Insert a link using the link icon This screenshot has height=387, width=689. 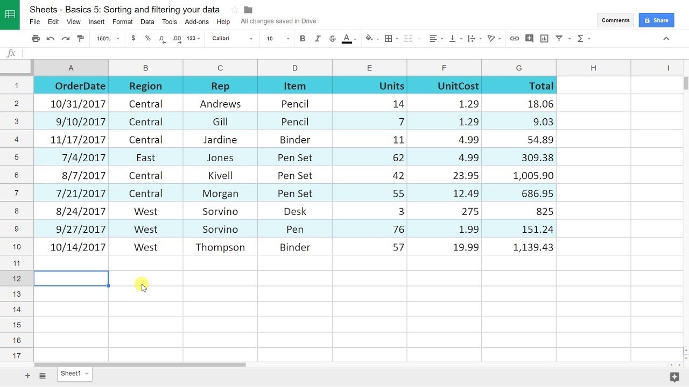(x=515, y=39)
